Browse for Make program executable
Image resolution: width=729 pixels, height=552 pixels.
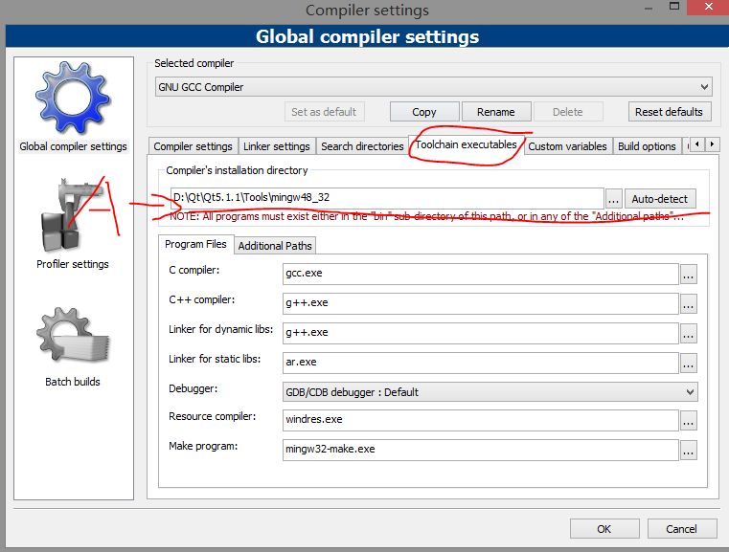tap(688, 451)
